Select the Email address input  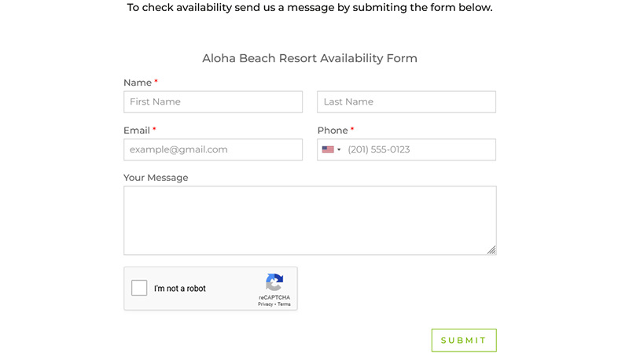pyautogui.click(x=213, y=149)
